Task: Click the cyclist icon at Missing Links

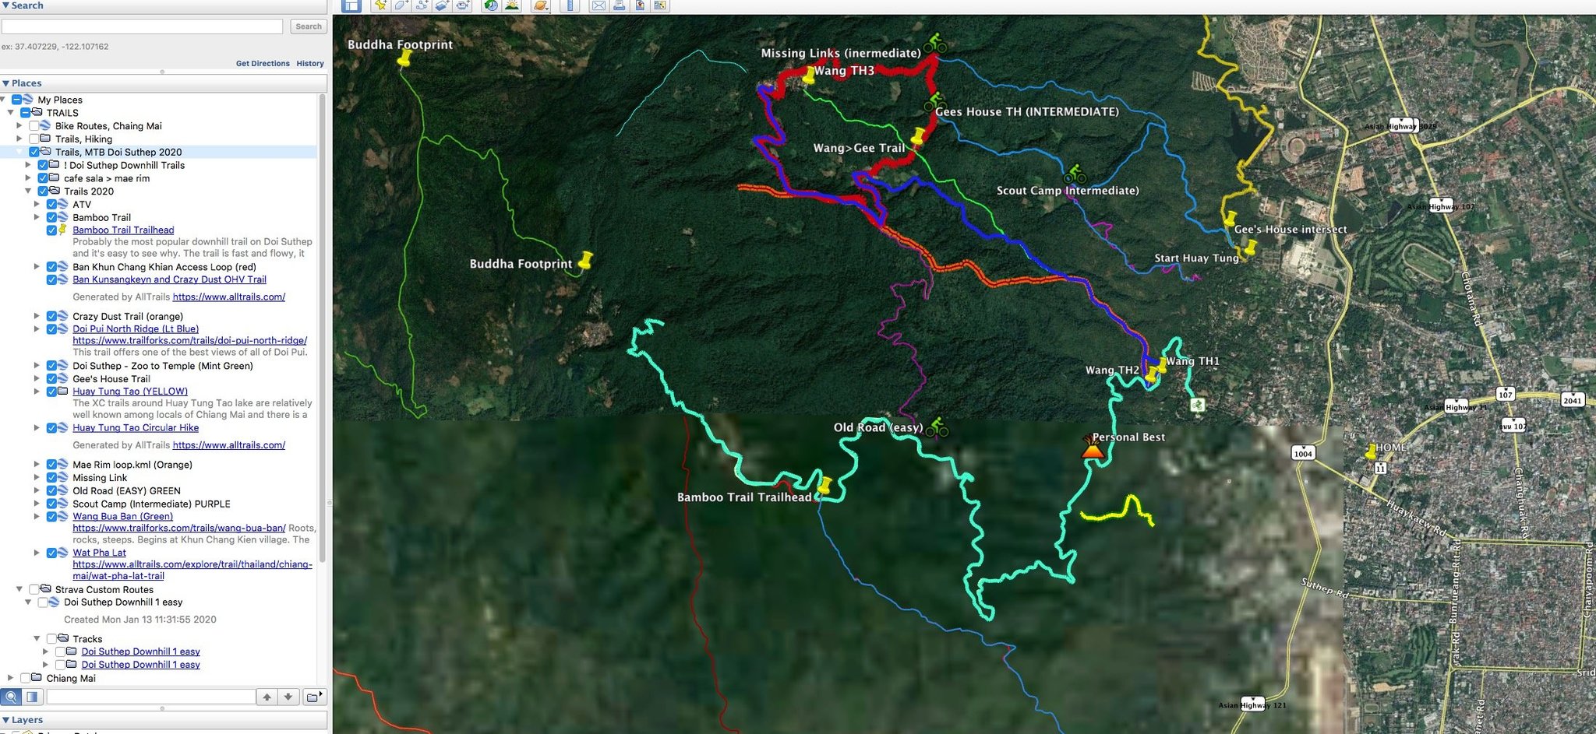Action: point(935,43)
